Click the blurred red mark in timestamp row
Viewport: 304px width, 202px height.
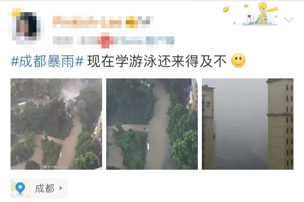click(105, 40)
